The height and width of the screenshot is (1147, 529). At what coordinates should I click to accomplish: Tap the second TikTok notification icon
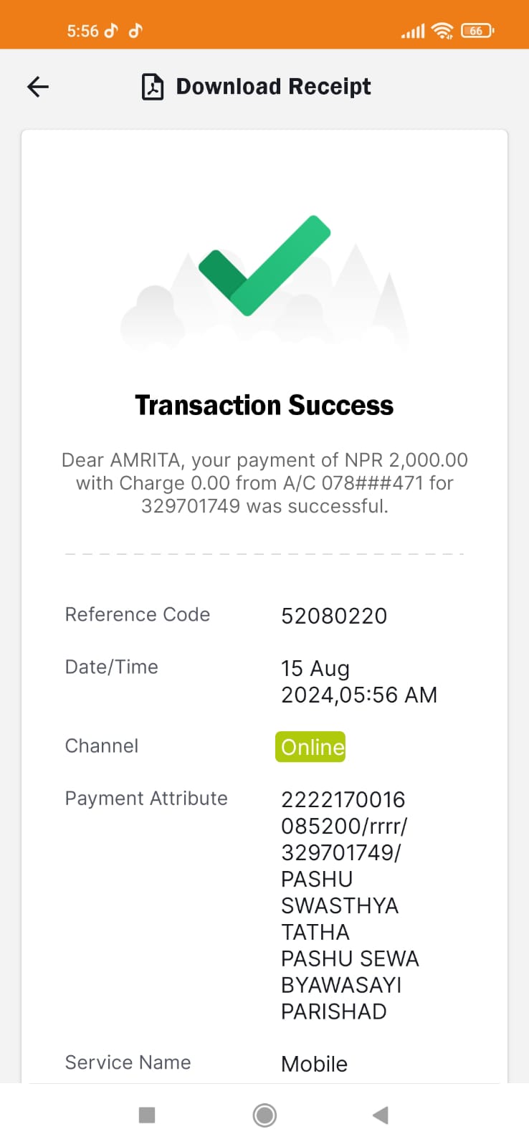135,31
